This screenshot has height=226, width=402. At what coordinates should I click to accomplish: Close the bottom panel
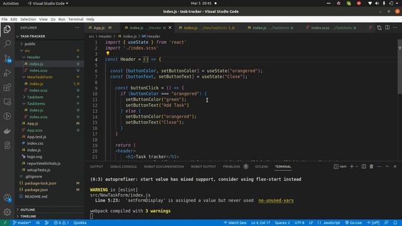[395, 166]
